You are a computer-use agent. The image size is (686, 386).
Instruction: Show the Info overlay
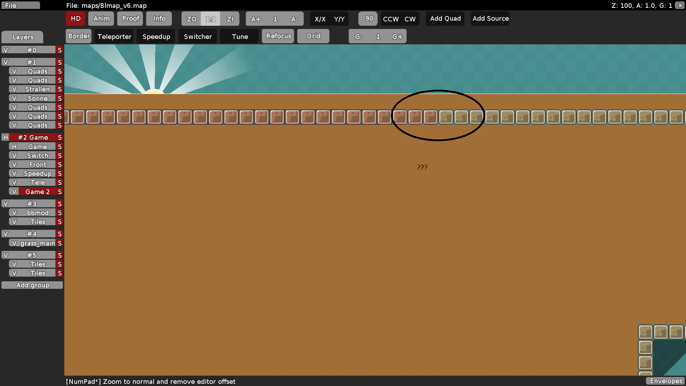[x=159, y=19]
